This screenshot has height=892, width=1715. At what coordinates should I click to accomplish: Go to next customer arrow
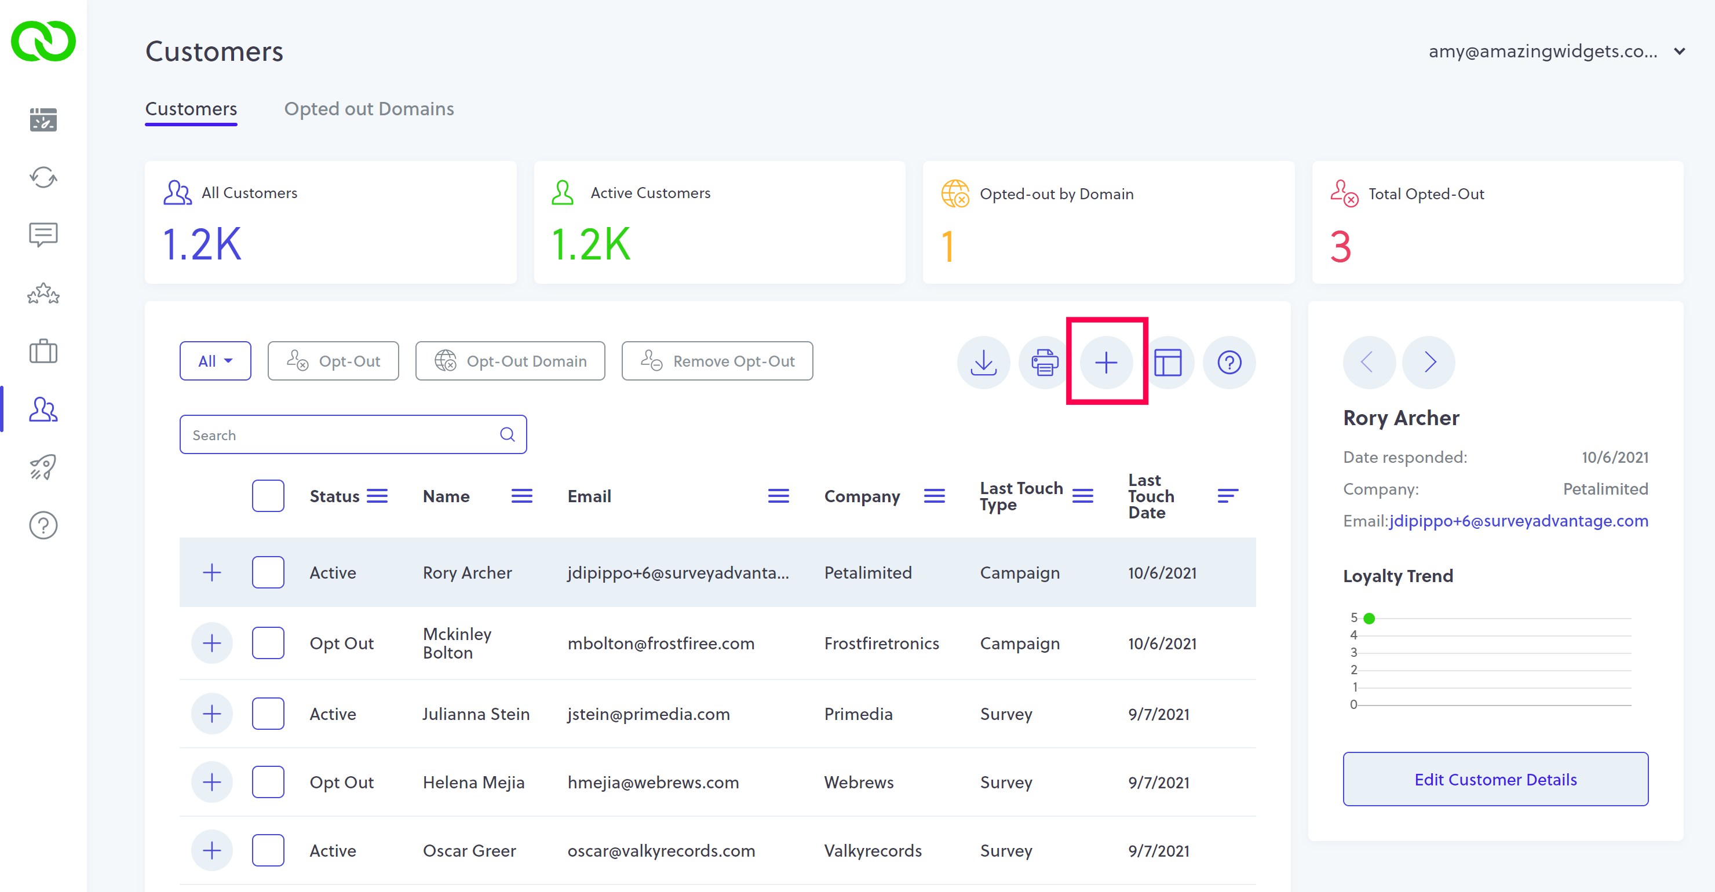coord(1429,362)
